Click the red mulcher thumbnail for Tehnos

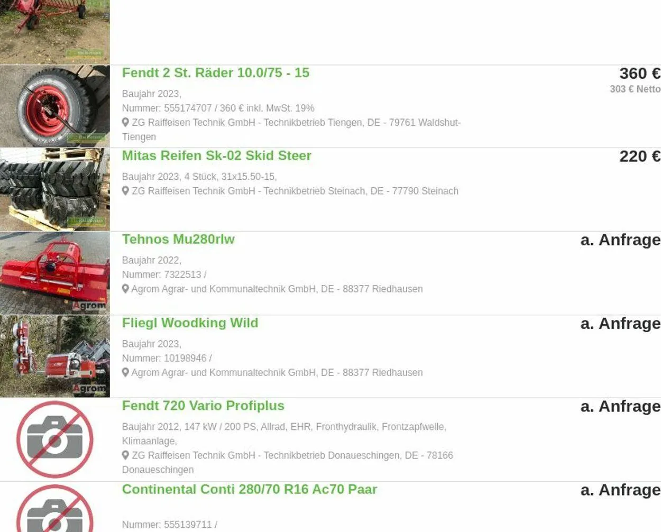[x=55, y=273]
